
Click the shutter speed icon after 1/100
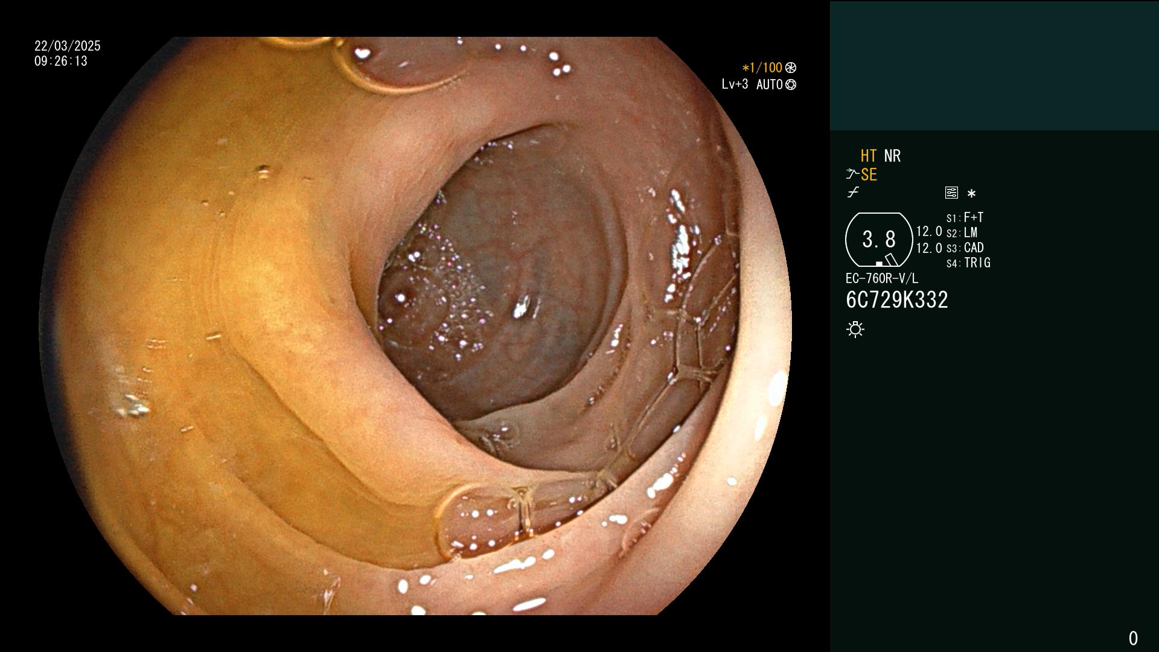tap(791, 68)
